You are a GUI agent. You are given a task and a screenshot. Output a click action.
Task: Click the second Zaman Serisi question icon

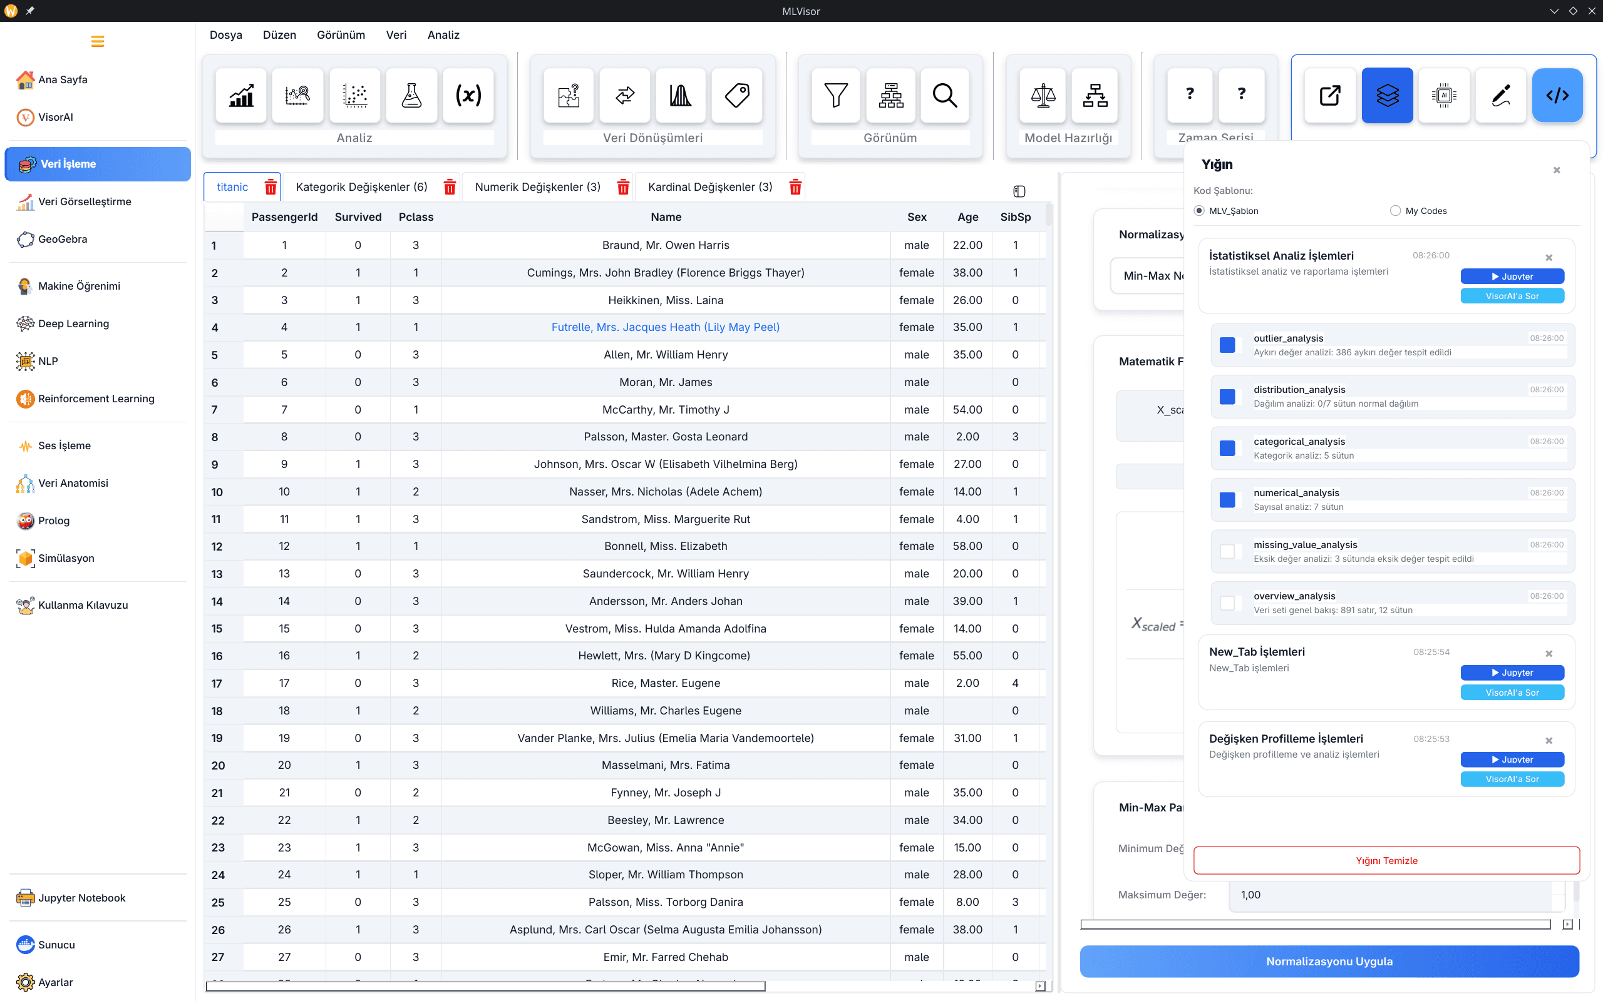[1241, 95]
